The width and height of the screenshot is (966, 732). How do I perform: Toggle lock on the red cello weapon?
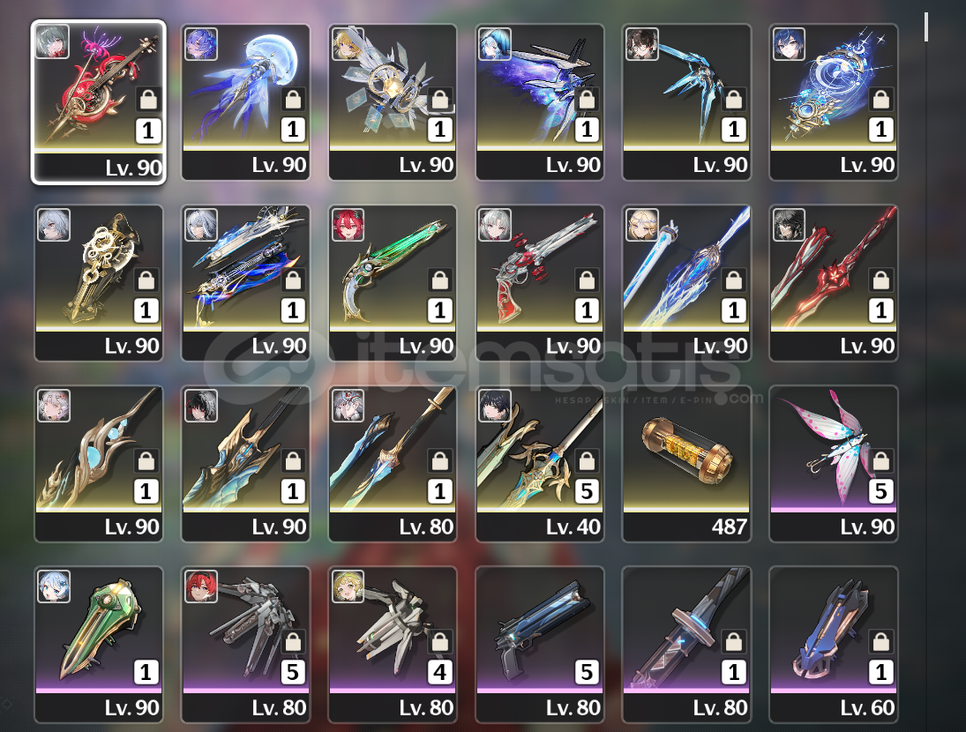coord(148,99)
